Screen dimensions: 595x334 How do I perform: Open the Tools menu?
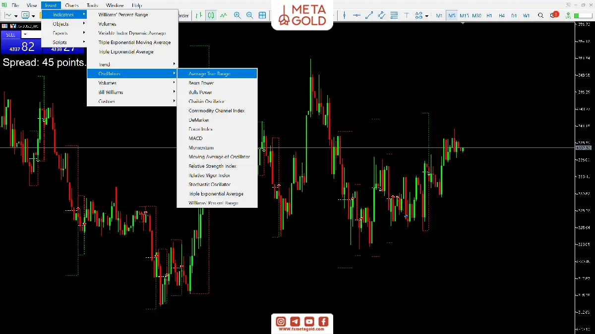point(92,5)
